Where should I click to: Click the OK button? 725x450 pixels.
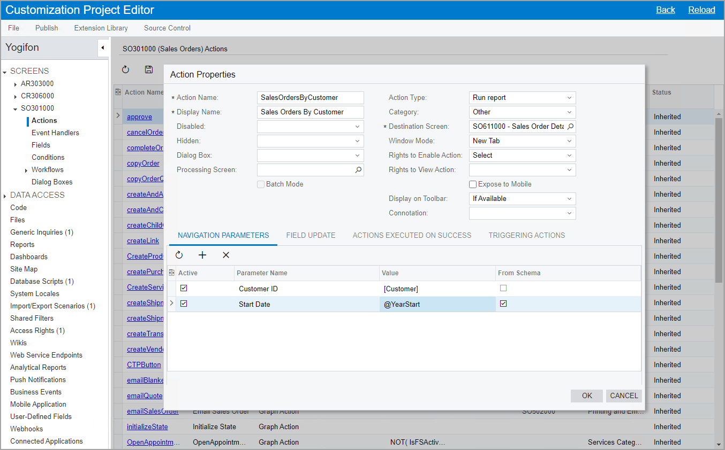587,395
